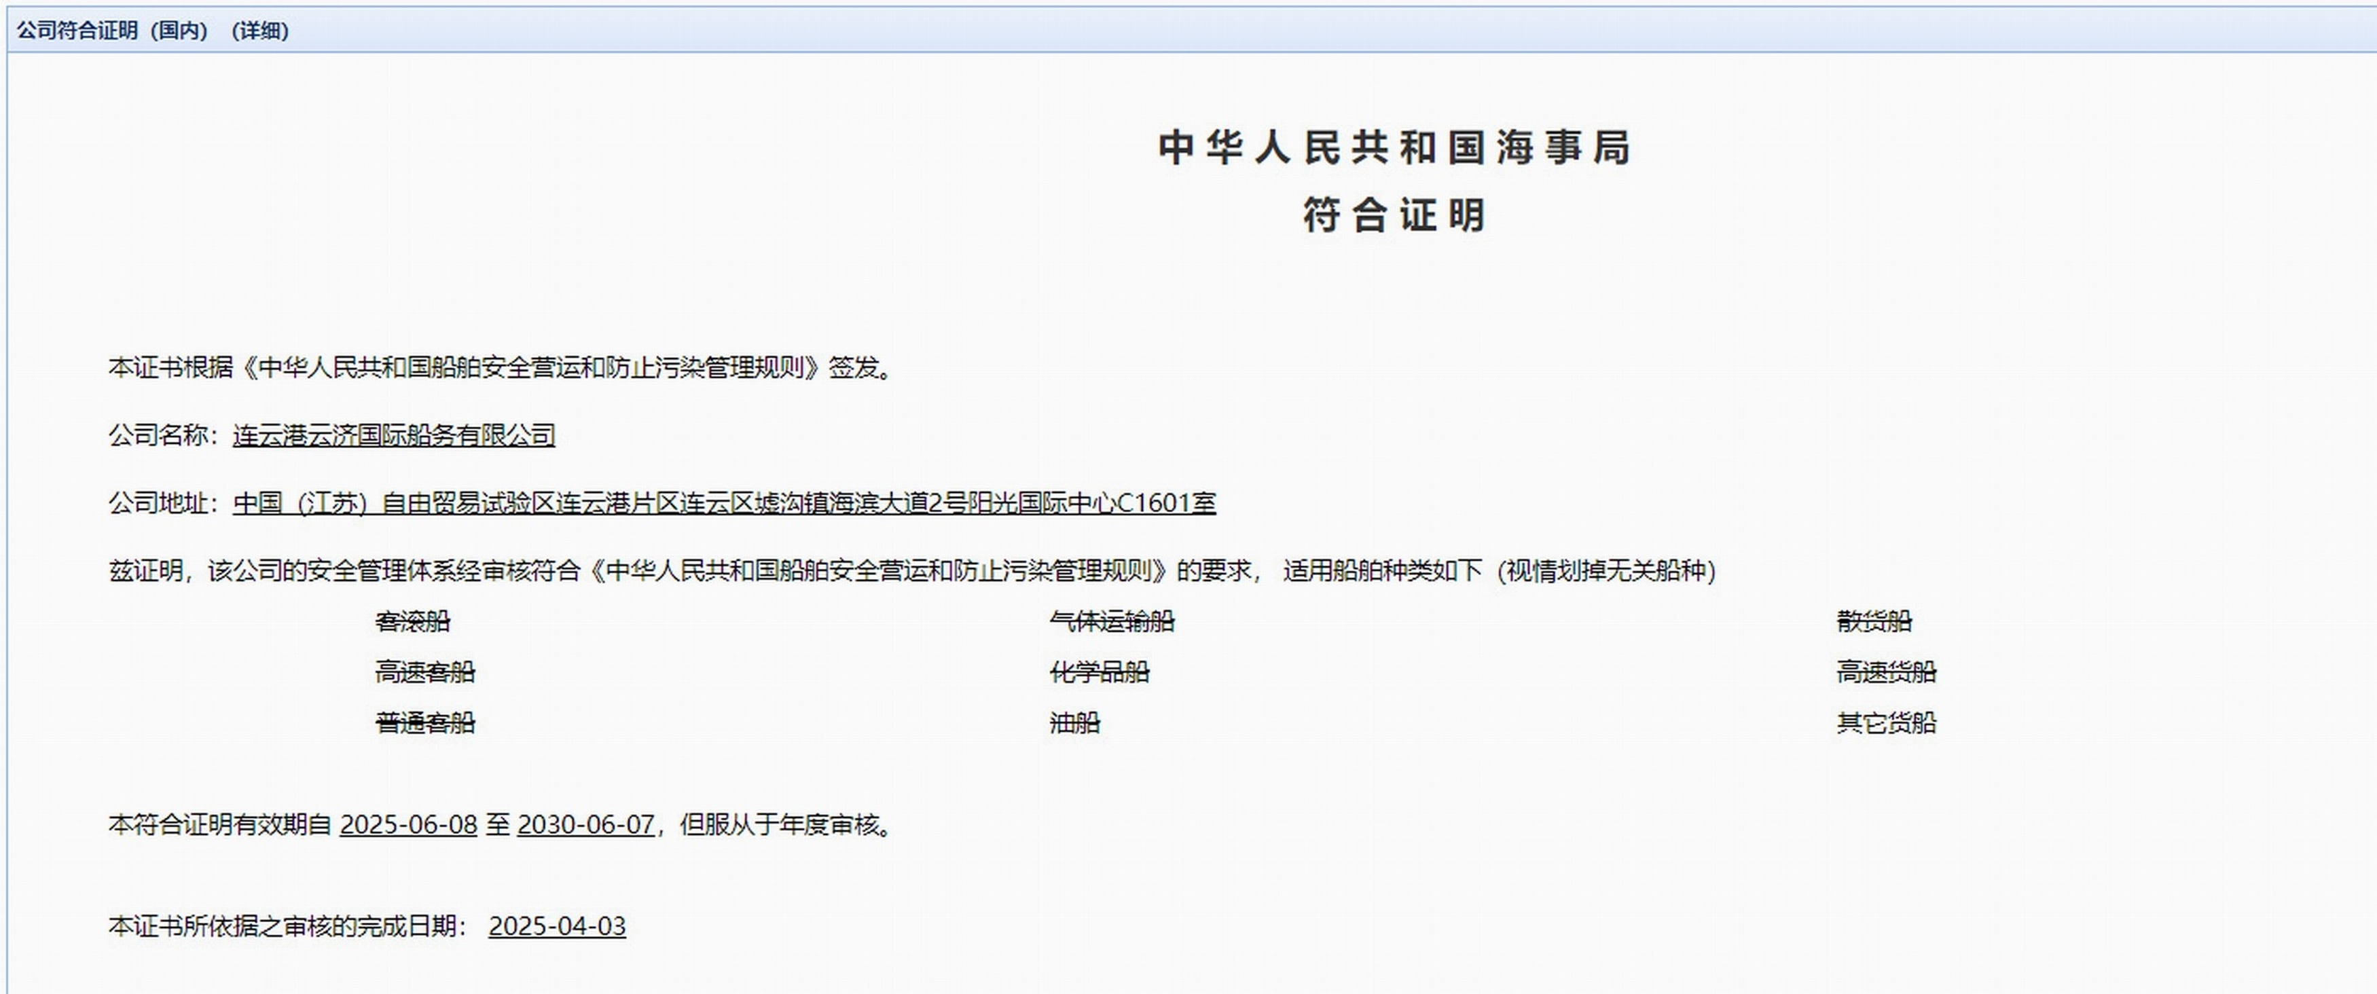Click the 油船 ship type
2377x994 pixels.
[1075, 722]
